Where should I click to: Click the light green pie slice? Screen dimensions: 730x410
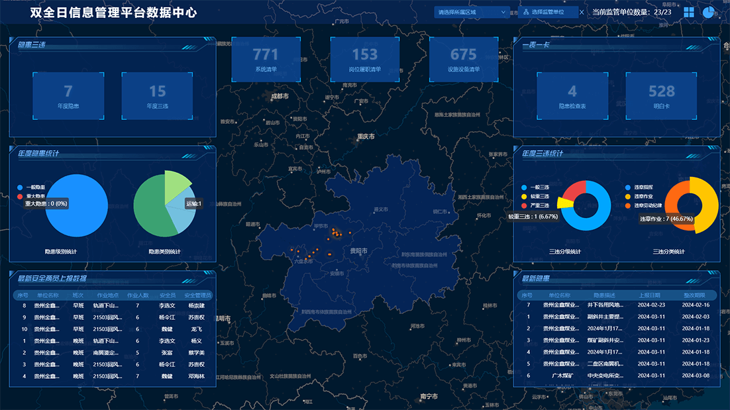pyautogui.click(x=175, y=181)
